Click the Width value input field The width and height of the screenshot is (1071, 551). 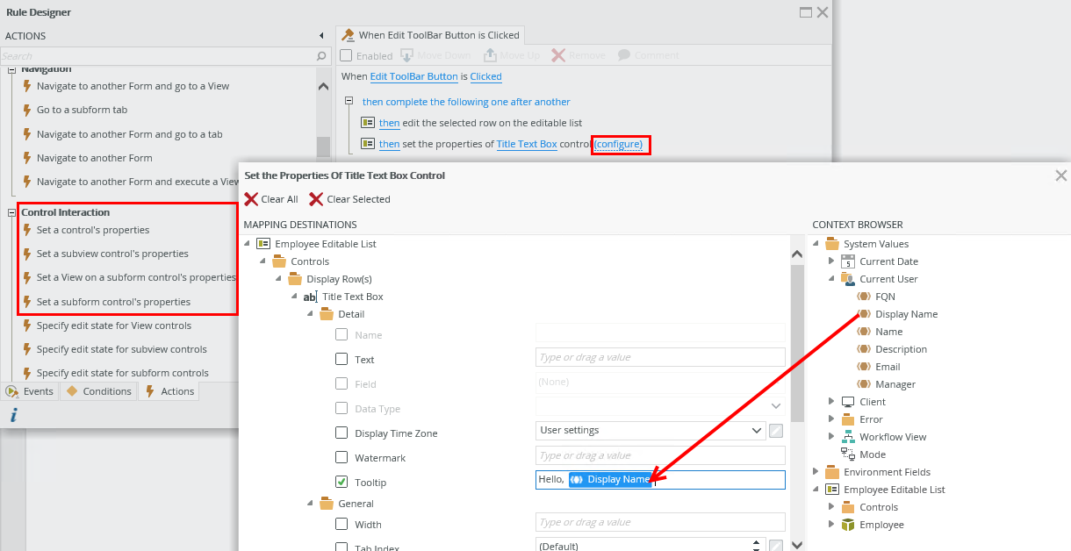click(x=660, y=523)
